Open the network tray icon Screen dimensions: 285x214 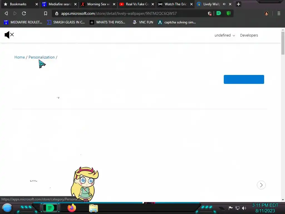coord(237,208)
